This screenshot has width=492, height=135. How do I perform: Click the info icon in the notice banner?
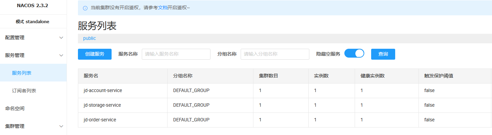click(85, 8)
